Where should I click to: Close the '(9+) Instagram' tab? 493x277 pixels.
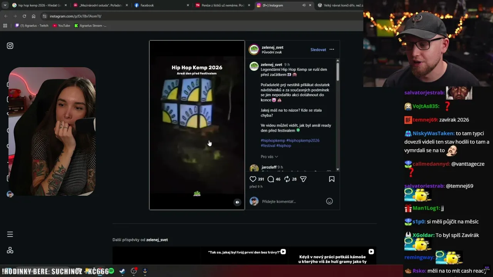310,5
